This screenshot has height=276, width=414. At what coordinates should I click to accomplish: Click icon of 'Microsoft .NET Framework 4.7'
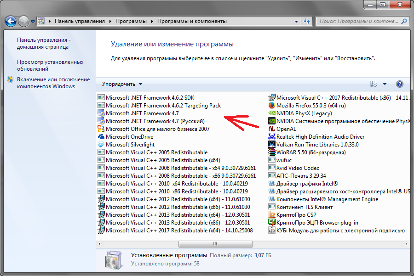tap(101, 113)
